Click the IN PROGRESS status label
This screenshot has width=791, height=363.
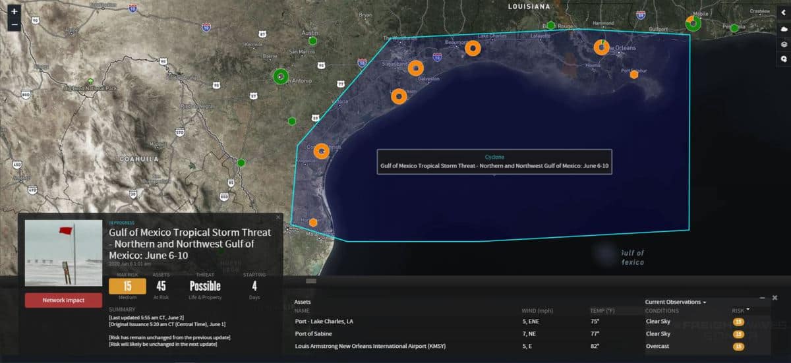click(122, 223)
